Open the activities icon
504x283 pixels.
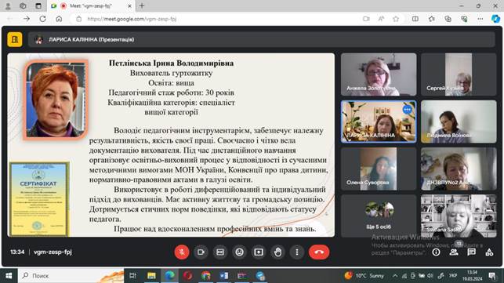(x=489, y=252)
